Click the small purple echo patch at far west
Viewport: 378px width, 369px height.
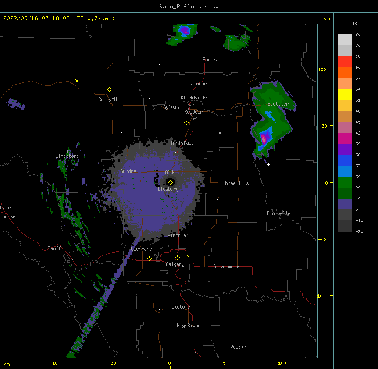(16, 104)
